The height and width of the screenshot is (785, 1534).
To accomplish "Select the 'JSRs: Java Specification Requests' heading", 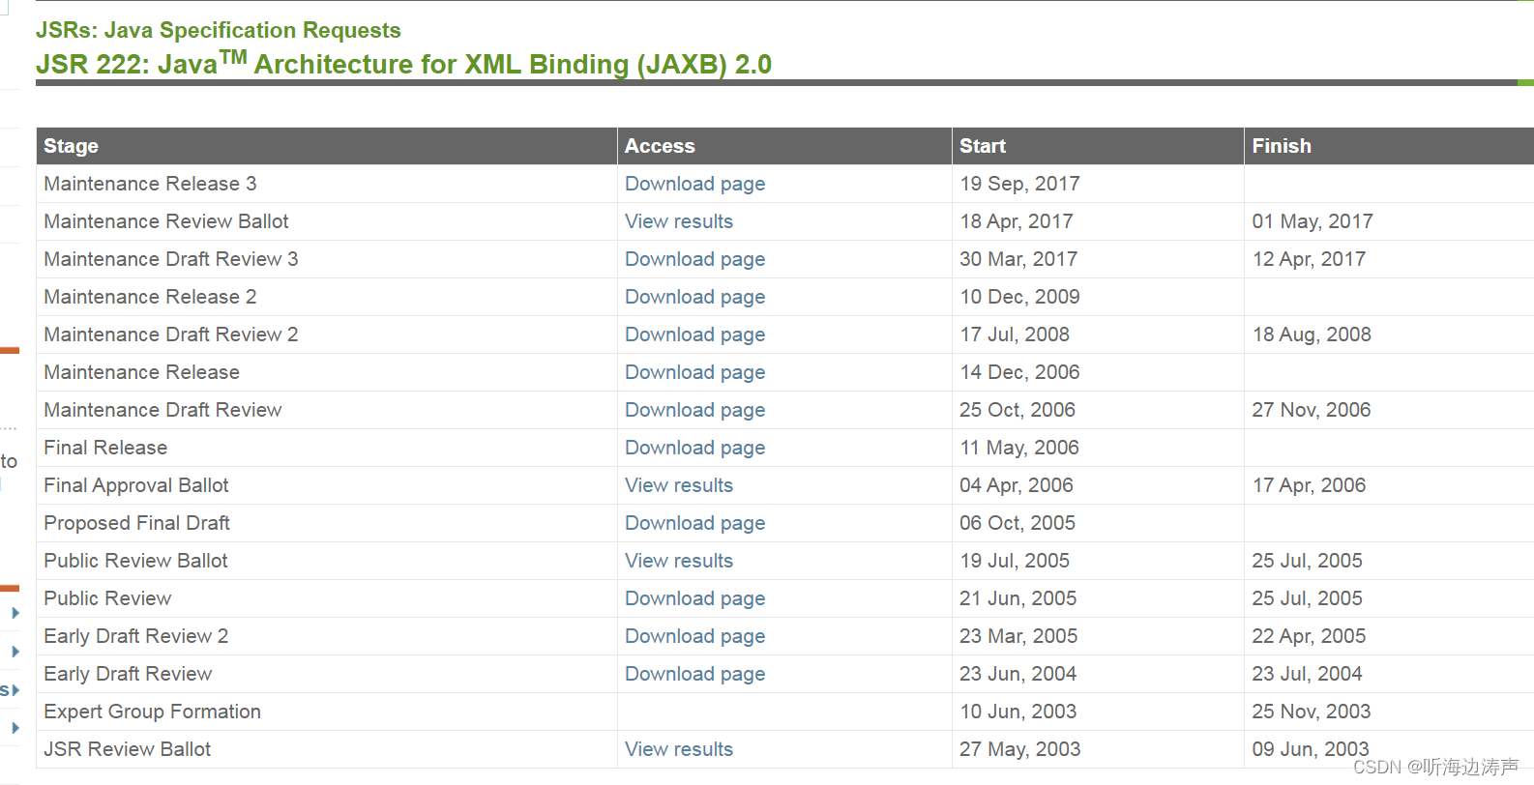I will click(x=219, y=30).
